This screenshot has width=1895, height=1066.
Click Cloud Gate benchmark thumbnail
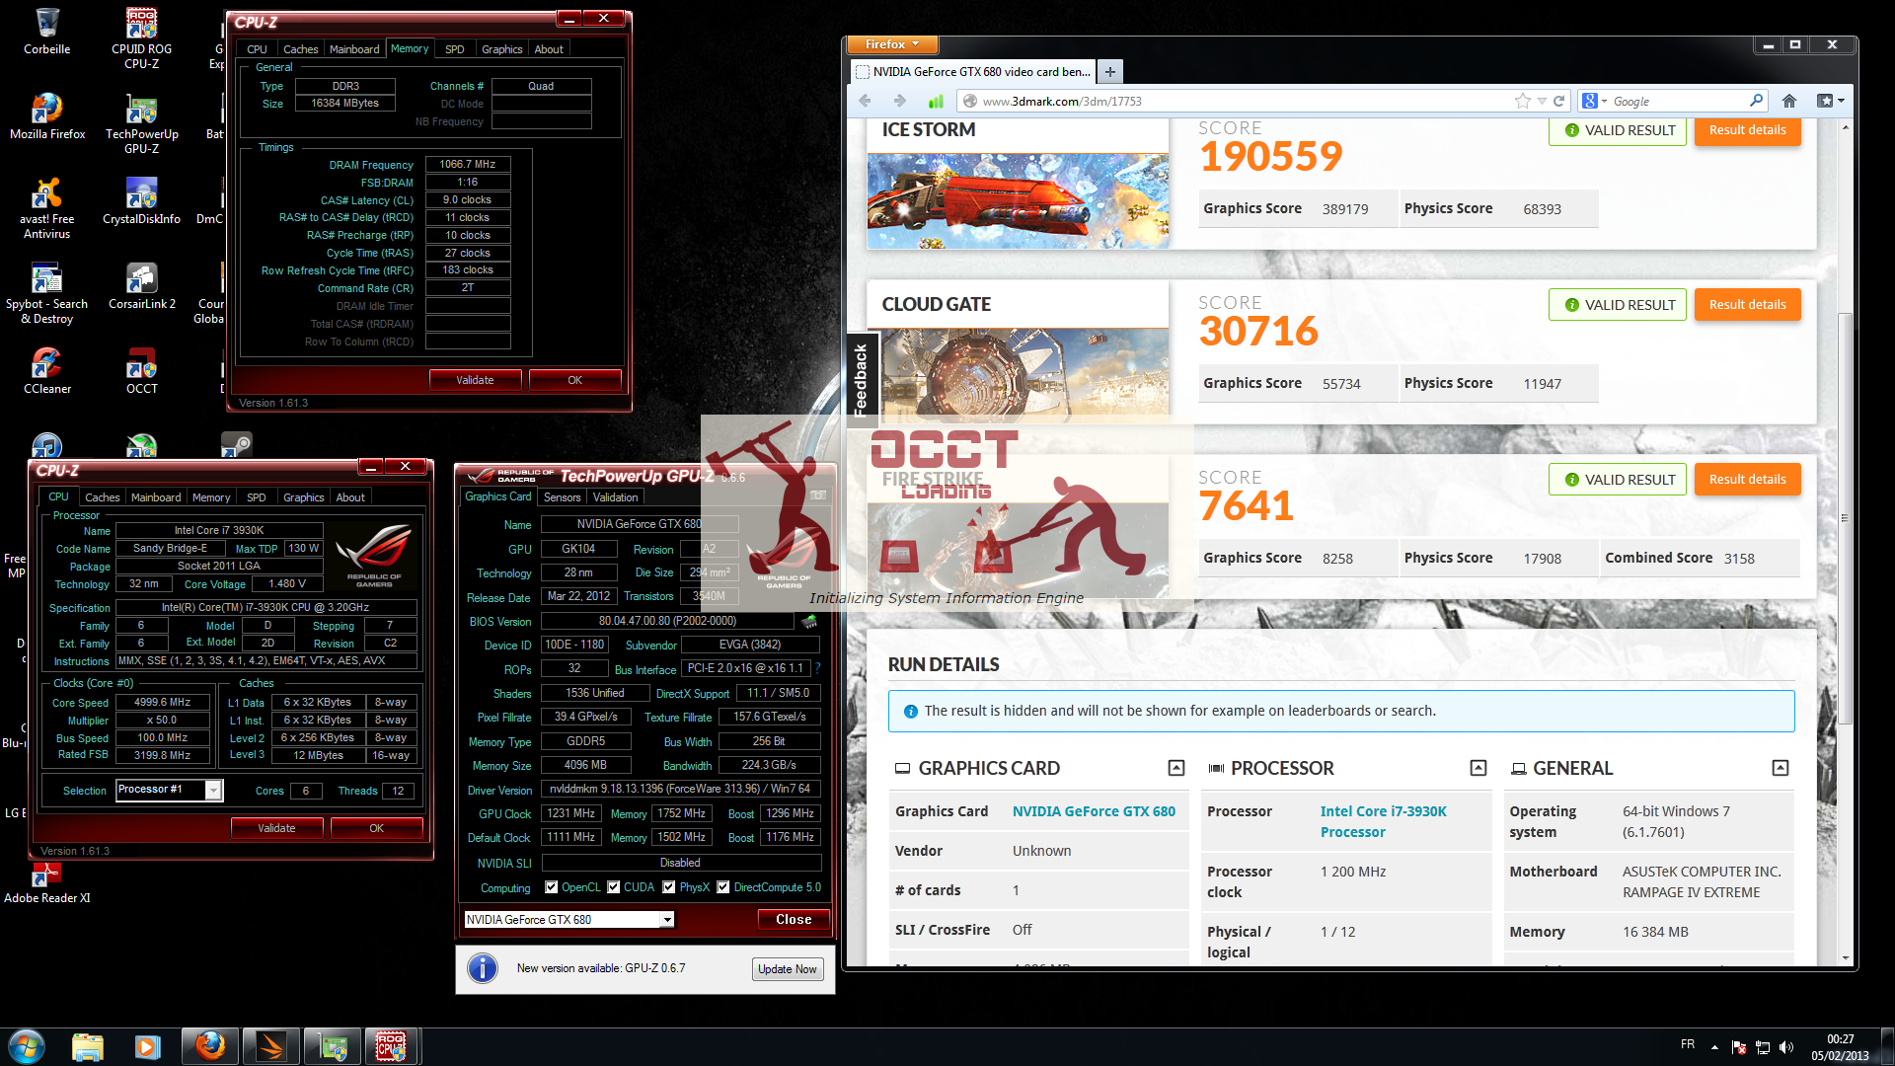tap(1018, 374)
